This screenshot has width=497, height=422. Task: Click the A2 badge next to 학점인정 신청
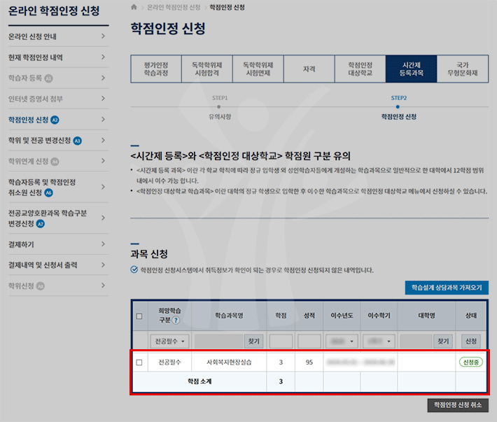55,120
